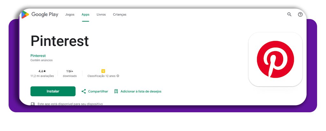This screenshot has height=131, width=326.
Task: Open the help question mark icon
Action: pyautogui.click(x=300, y=14)
